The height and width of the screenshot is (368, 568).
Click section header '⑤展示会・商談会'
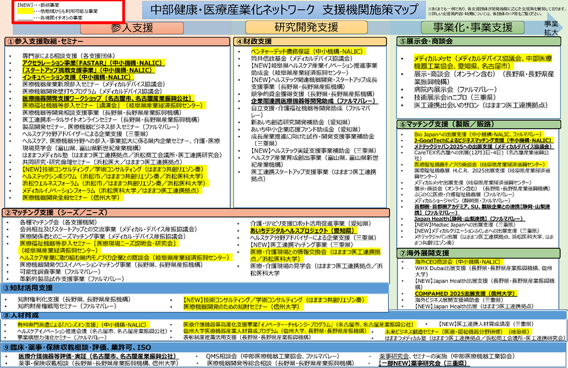click(x=478, y=41)
